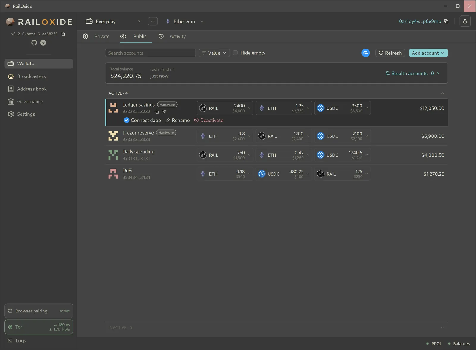The image size is (476, 350).
Task: Expand the Add account dropdown
Action: click(428, 53)
